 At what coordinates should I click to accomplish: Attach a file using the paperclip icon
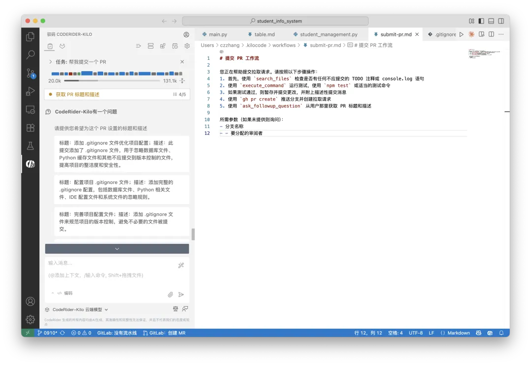(x=170, y=294)
